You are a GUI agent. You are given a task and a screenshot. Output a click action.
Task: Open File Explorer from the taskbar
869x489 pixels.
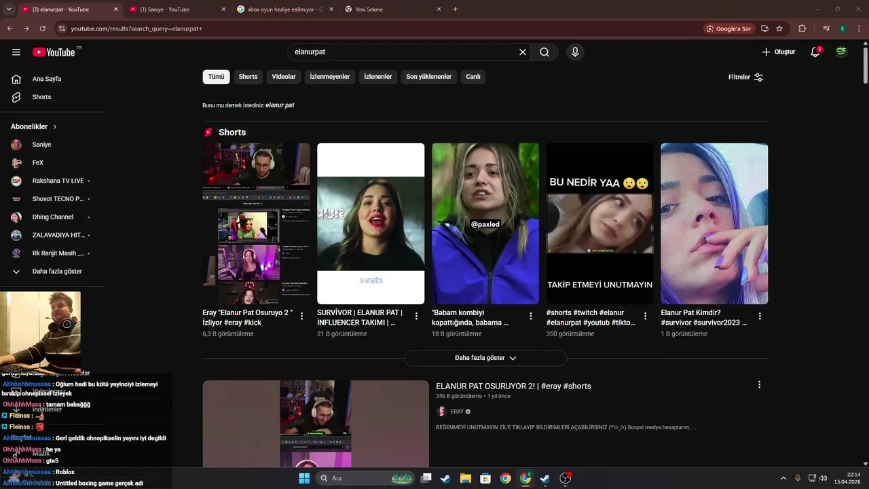pos(466,478)
